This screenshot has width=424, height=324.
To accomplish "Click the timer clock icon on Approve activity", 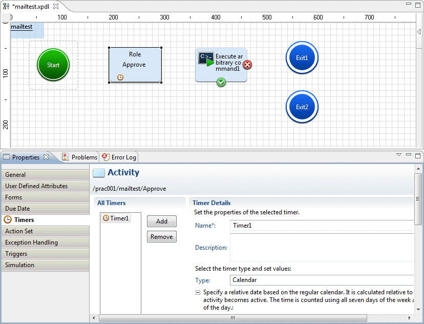I will [x=120, y=77].
